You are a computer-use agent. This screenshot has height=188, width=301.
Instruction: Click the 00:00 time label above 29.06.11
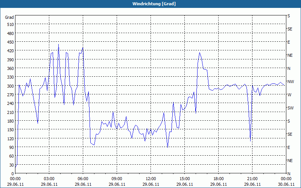coord(15,179)
